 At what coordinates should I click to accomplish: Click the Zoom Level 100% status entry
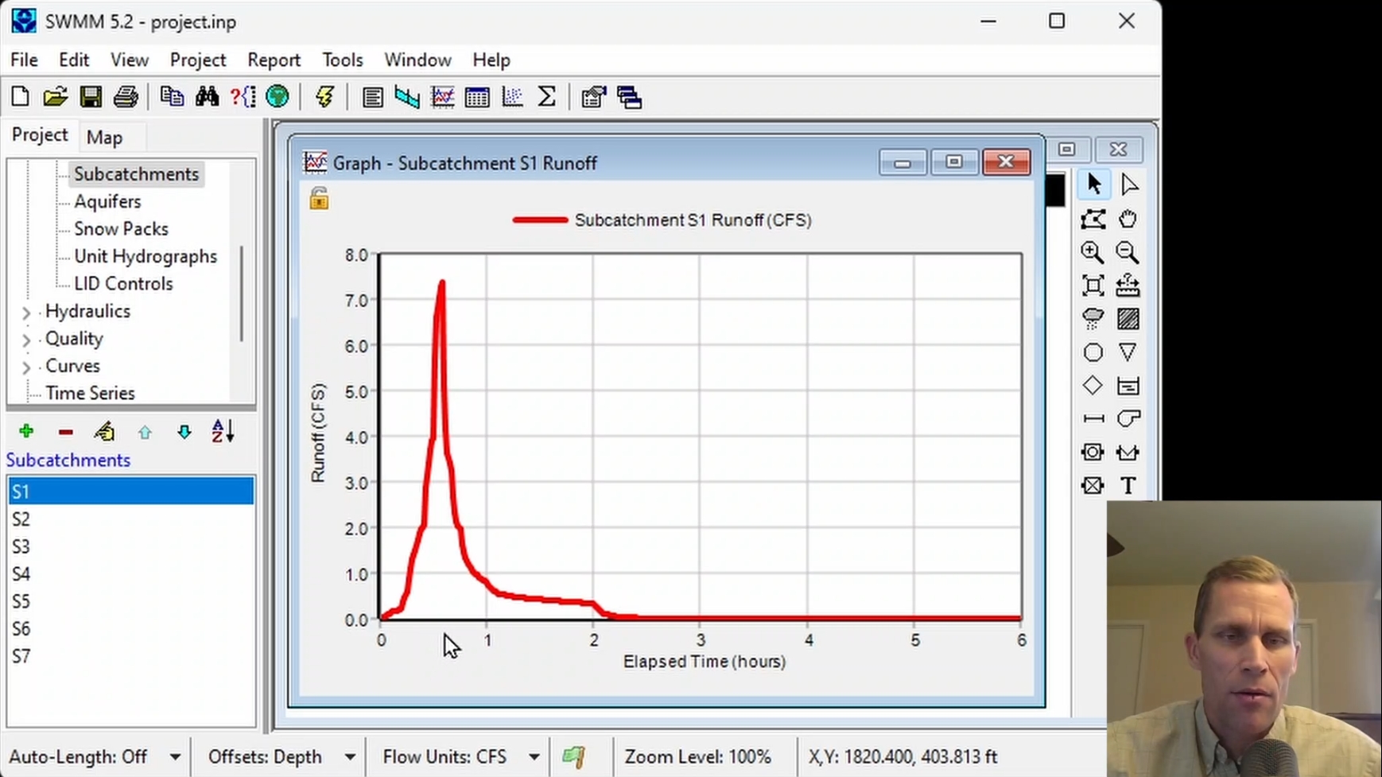(x=698, y=757)
